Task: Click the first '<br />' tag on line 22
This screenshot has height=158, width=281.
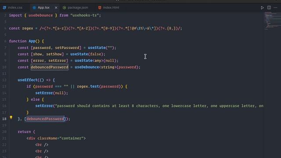Action: 42,145
